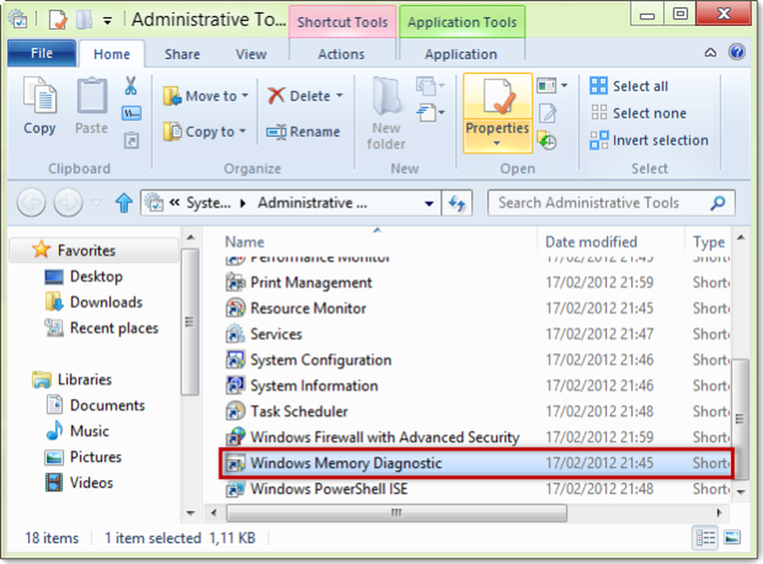Minimize the ribbon with chevron
This screenshot has width=763, height=564.
(x=710, y=53)
